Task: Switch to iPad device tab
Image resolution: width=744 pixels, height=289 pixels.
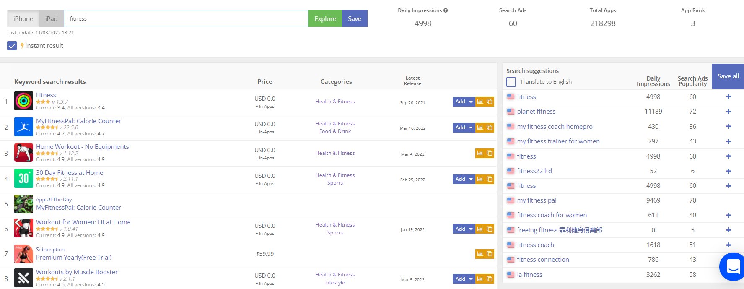Action: [x=51, y=18]
